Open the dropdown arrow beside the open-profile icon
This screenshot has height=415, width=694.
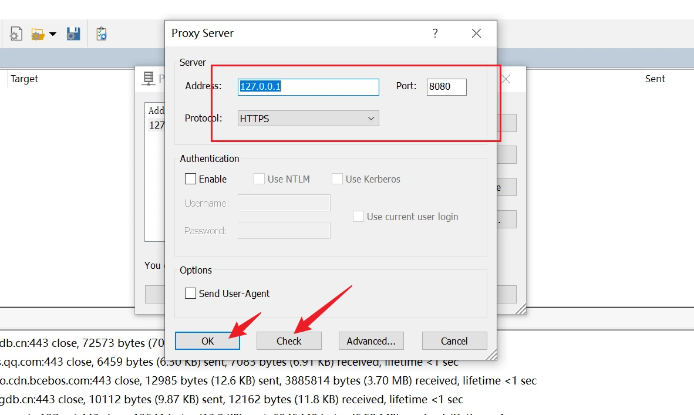[53, 34]
